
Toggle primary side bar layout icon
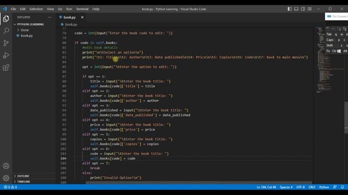(x=290, y=9)
